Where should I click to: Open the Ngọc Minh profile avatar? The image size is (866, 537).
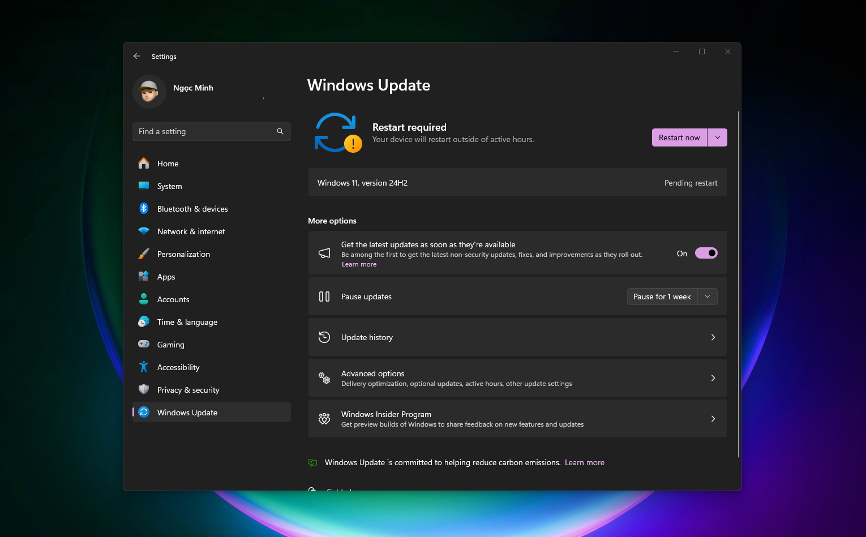pos(149,91)
